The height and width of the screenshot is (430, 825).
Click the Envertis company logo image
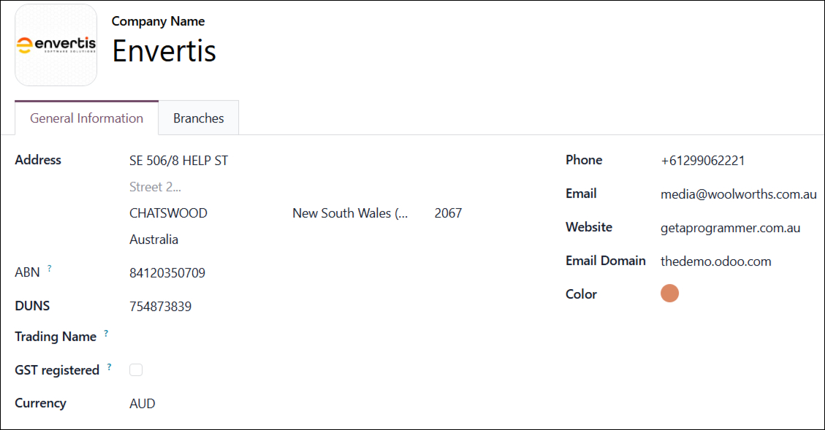click(x=56, y=45)
